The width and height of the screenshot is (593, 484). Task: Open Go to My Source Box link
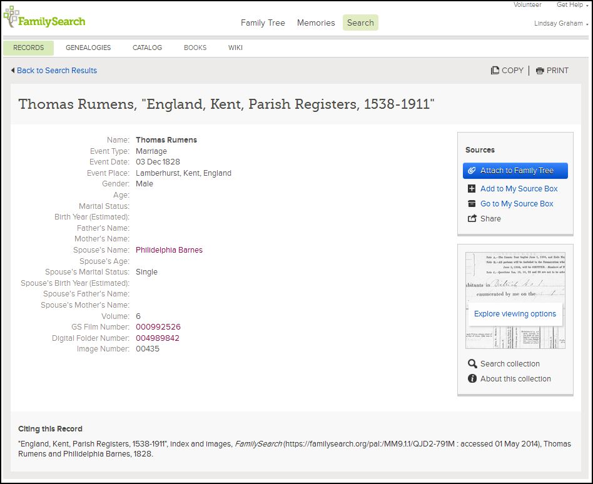pyautogui.click(x=517, y=203)
